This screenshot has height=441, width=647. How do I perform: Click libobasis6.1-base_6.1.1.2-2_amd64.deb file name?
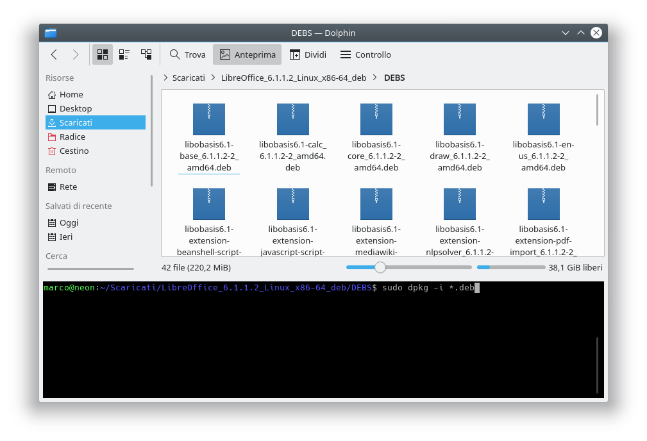pyautogui.click(x=209, y=156)
